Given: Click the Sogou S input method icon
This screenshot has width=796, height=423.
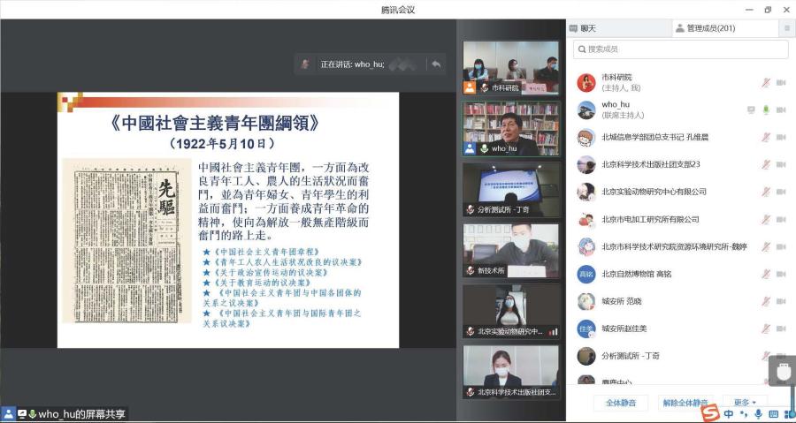Looking at the screenshot, I should coord(709,412).
